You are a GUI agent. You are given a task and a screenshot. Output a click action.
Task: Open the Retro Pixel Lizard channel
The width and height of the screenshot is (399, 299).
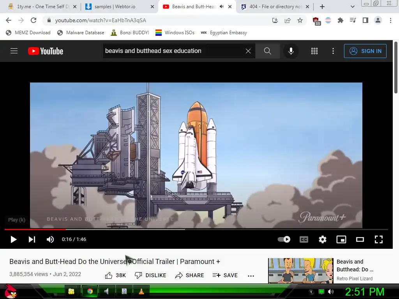[x=355, y=279]
